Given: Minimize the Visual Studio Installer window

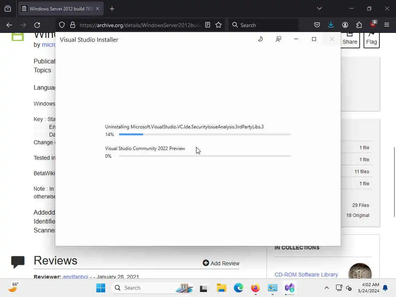Looking at the screenshot, I should [x=296, y=39].
